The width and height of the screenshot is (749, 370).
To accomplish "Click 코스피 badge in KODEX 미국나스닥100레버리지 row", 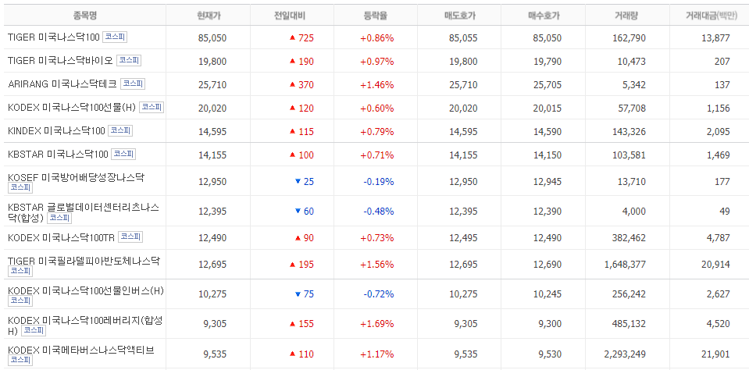I will (x=34, y=330).
